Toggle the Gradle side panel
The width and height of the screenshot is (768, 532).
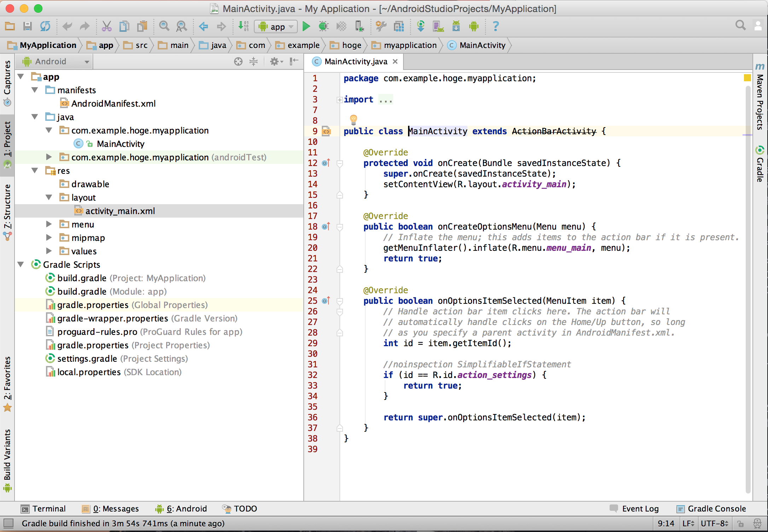pos(760,164)
